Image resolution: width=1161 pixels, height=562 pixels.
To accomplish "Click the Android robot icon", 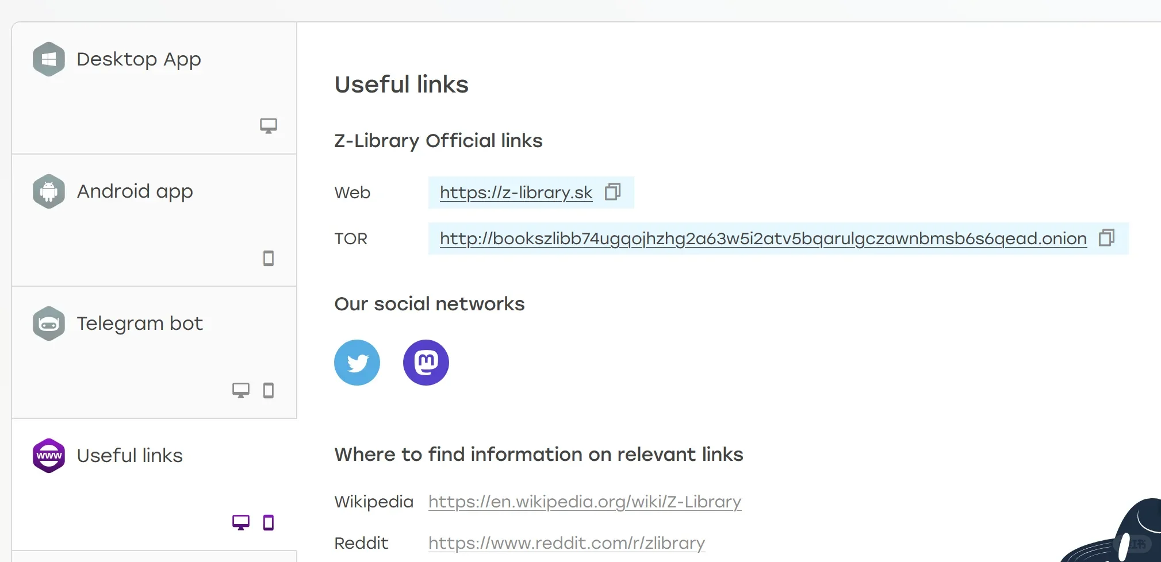I will coord(49,191).
